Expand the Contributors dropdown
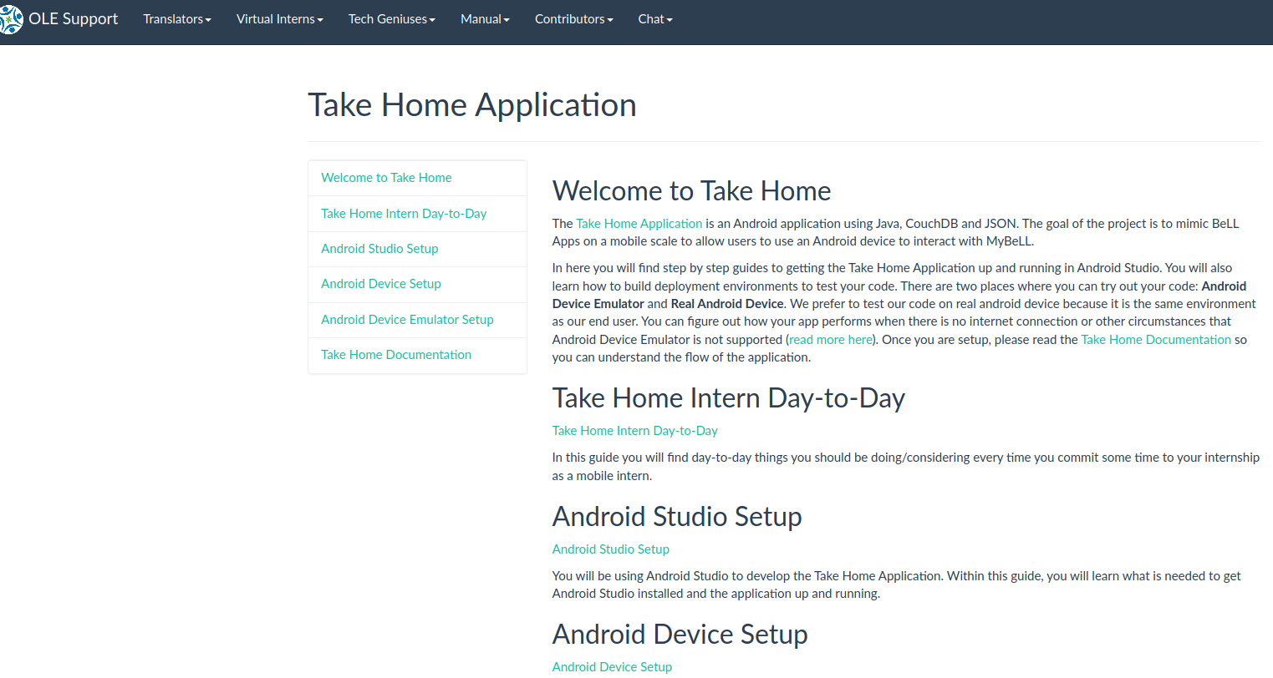Screen dimensions: 1273x678 coord(574,19)
